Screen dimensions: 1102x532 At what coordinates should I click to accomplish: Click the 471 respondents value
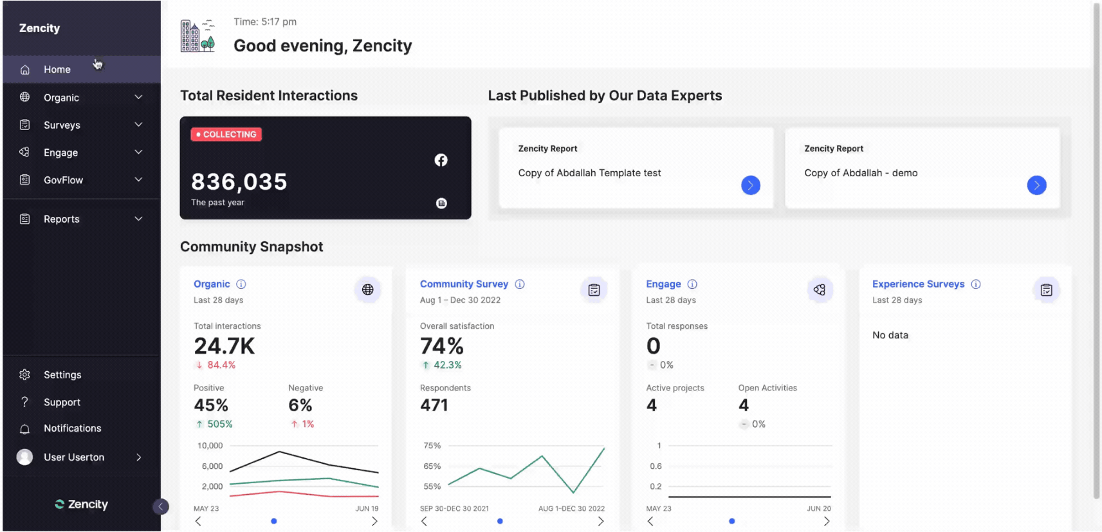(434, 405)
